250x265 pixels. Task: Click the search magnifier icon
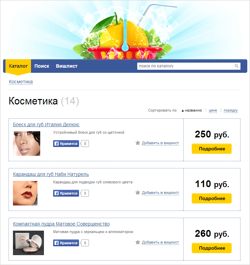pos(236,66)
